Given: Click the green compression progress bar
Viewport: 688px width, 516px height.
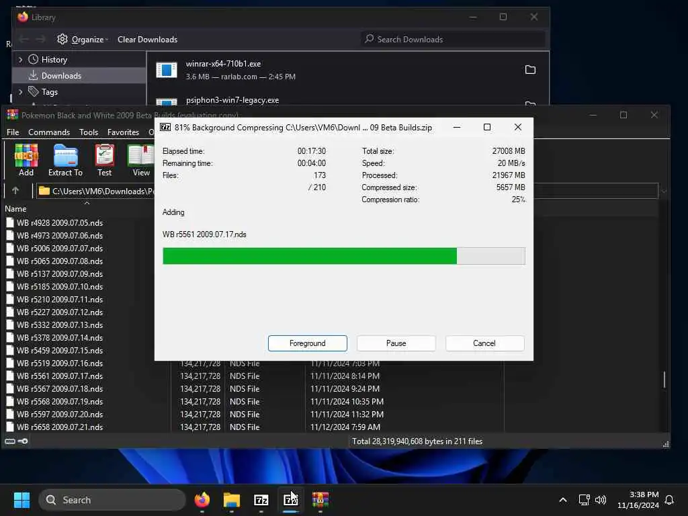Looking at the screenshot, I should click(343, 256).
